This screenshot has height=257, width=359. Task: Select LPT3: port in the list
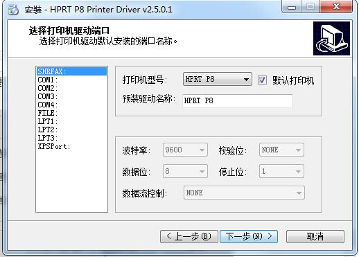[x=71, y=138]
